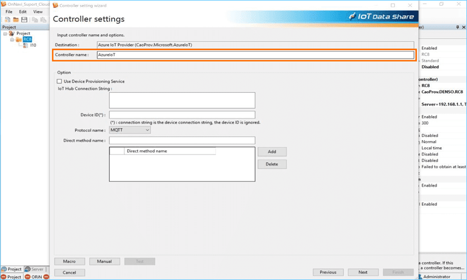Switch to the Project tab at bottom
Screen dimensions: 467x280
coord(12,269)
